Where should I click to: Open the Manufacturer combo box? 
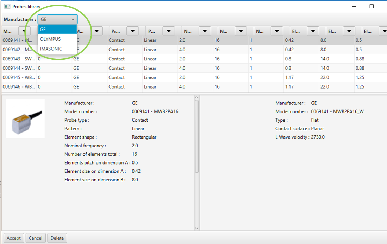57,19
